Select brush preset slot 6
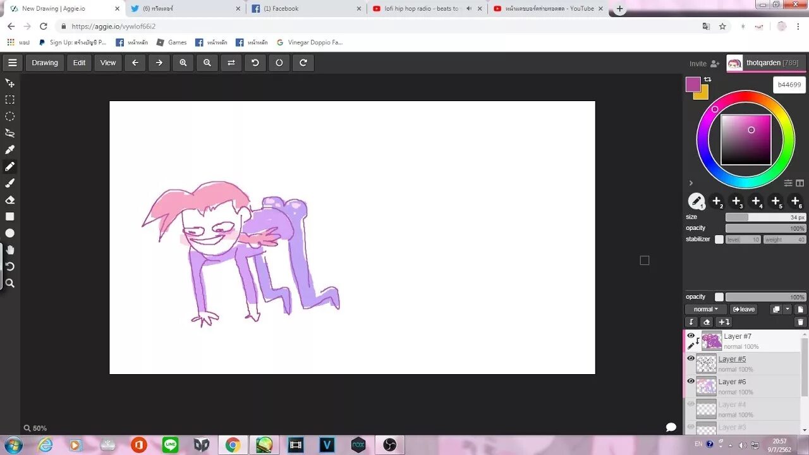809x455 pixels. pyautogui.click(x=795, y=202)
